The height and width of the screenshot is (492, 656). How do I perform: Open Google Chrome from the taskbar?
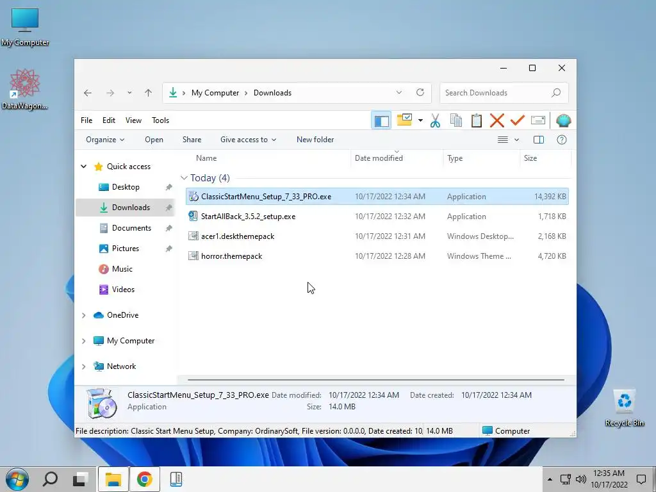coord(144,479)
